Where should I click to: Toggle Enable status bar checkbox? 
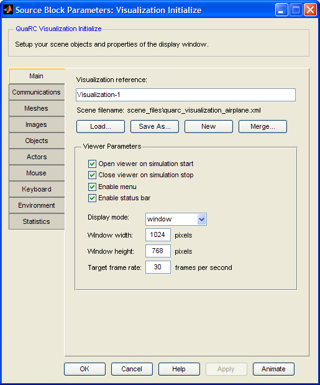click(x=92, y=198)
